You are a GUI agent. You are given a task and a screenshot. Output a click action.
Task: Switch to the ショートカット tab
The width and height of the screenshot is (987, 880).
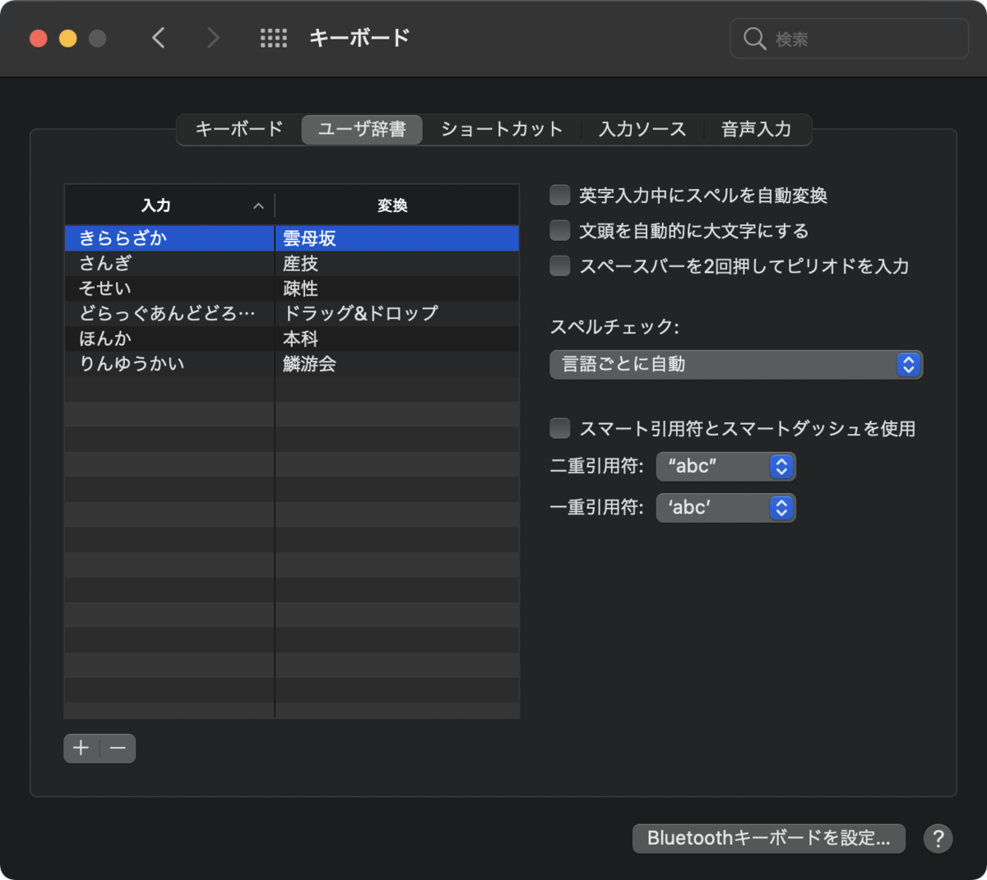(x=500, y=129)
